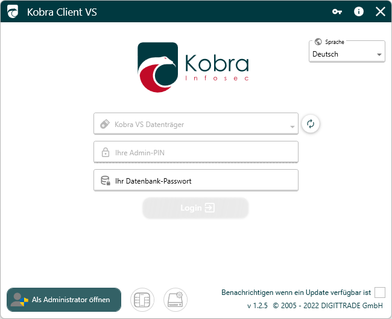Open the Sprache language dropdown
This screenshot has height=319, width=392.
pyautogui.click(x=347, y=54)
